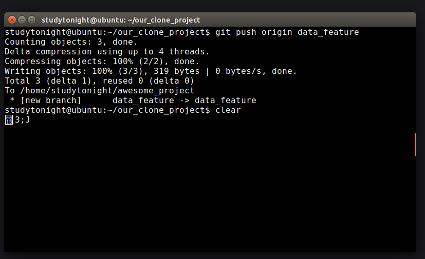The height and width of the screenshot is (259, 425).
Task: Click 'data_feature -> data_feature' text
Action: click(184, 101)
